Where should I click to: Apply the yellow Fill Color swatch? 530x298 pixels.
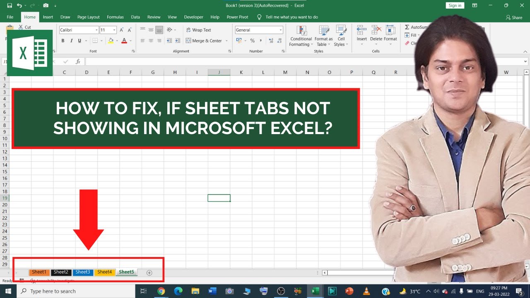111,41
